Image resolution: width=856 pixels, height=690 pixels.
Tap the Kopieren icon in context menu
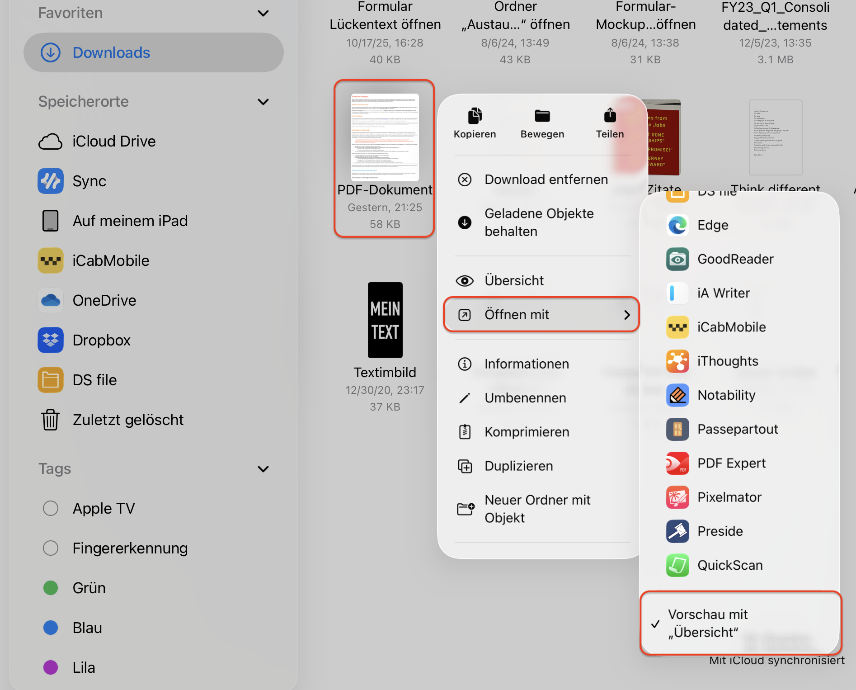[x=475, y=116]
